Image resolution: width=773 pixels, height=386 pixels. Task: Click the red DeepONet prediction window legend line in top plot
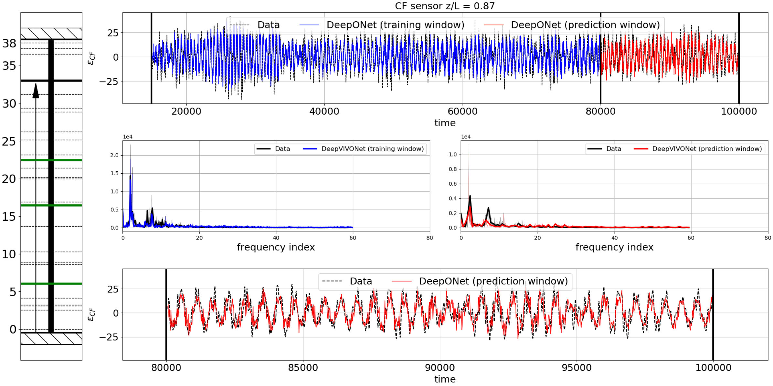[x=493, y=25]
